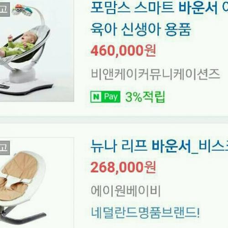The image size is (228, 228).
Task: Open the 포맘스 스마트 바운서 title link
Action: (159, 8)
